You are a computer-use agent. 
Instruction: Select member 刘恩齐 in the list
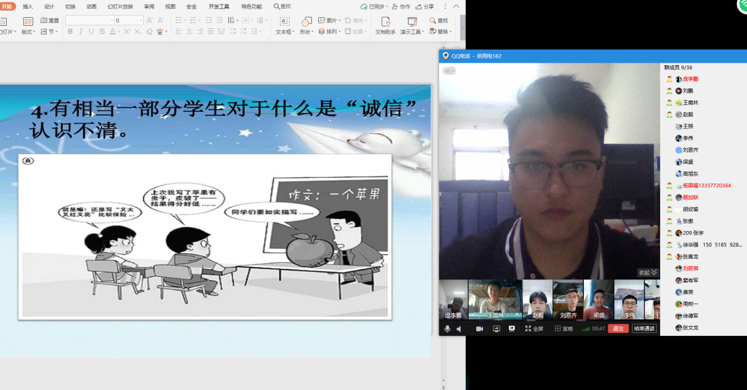690,150
